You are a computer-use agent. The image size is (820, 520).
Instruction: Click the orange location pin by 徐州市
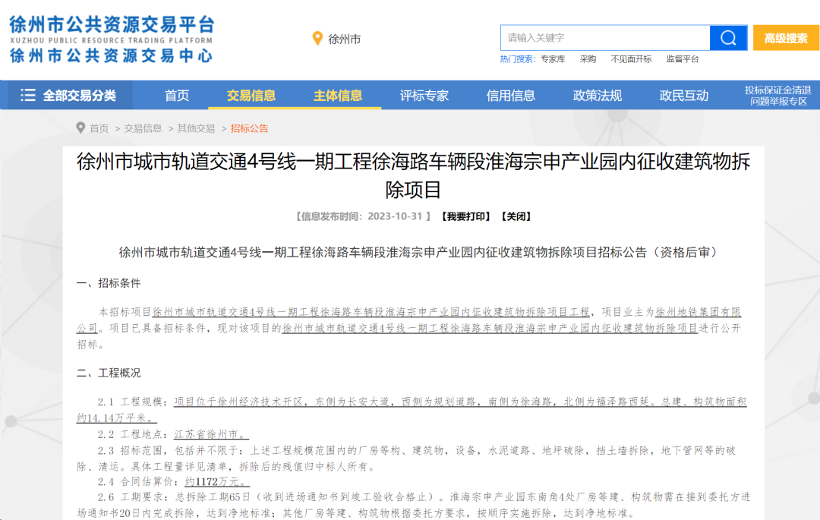coord(317,39)
